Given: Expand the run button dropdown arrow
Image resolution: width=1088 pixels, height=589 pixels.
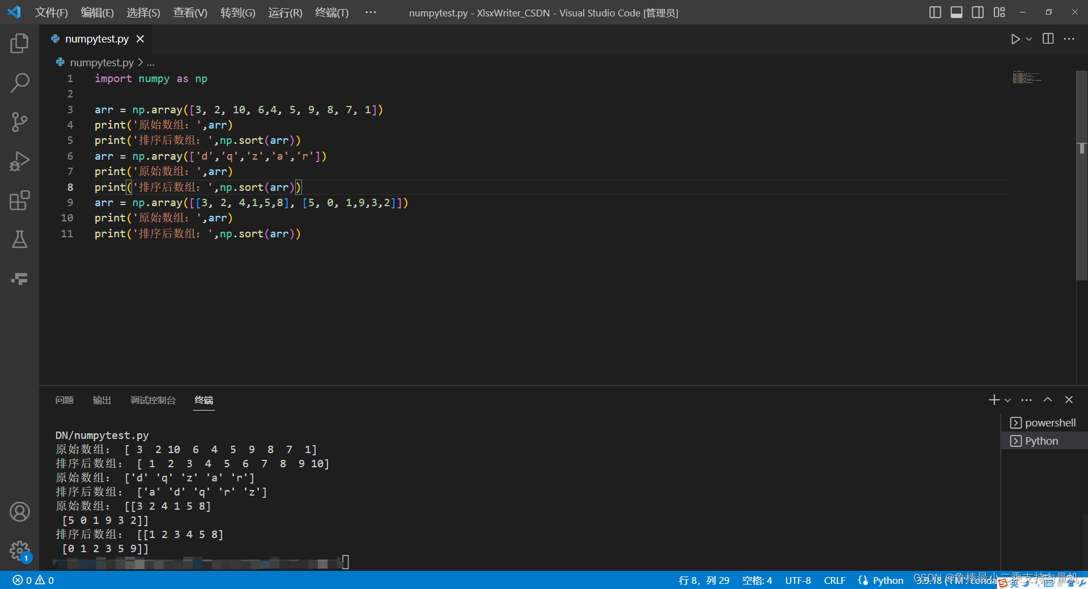Looking at the screenshot, I should tap(1029, 39).
